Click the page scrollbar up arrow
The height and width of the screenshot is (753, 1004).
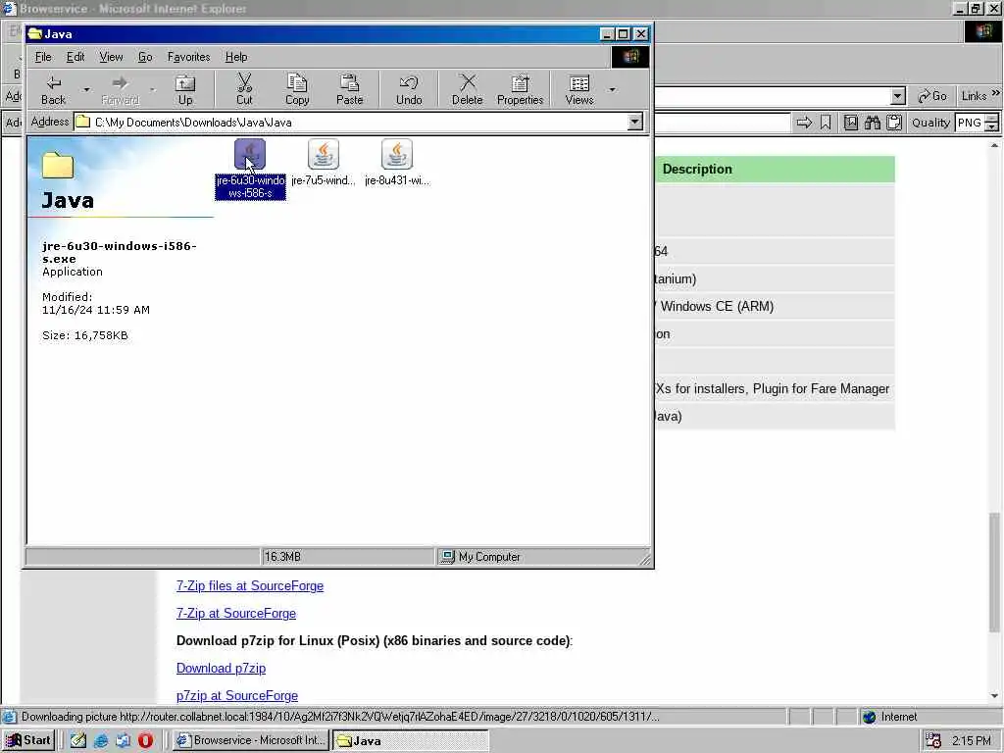(x=994, y=146)
